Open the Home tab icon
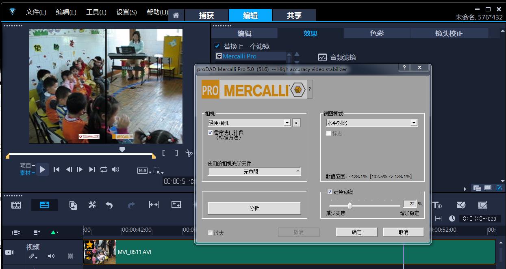506x269 pixels. 176,15
